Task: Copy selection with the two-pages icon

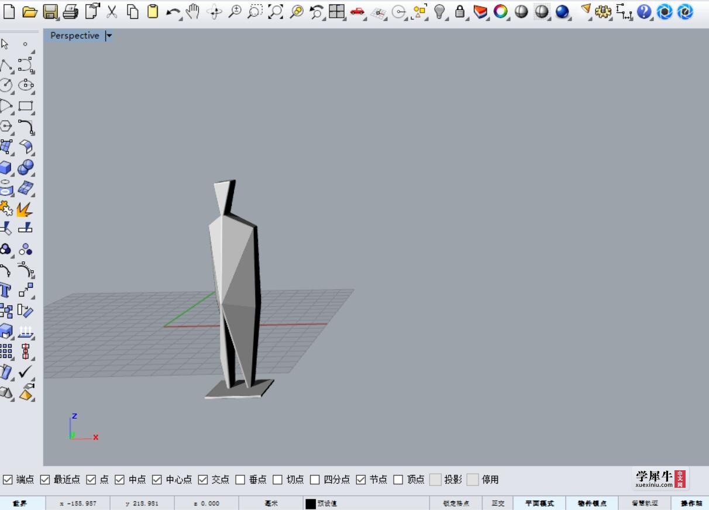Action: coord(133,11)
